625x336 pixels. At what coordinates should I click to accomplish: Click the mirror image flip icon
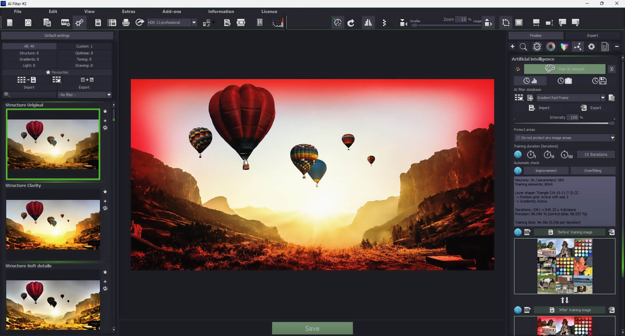point(368,22)
